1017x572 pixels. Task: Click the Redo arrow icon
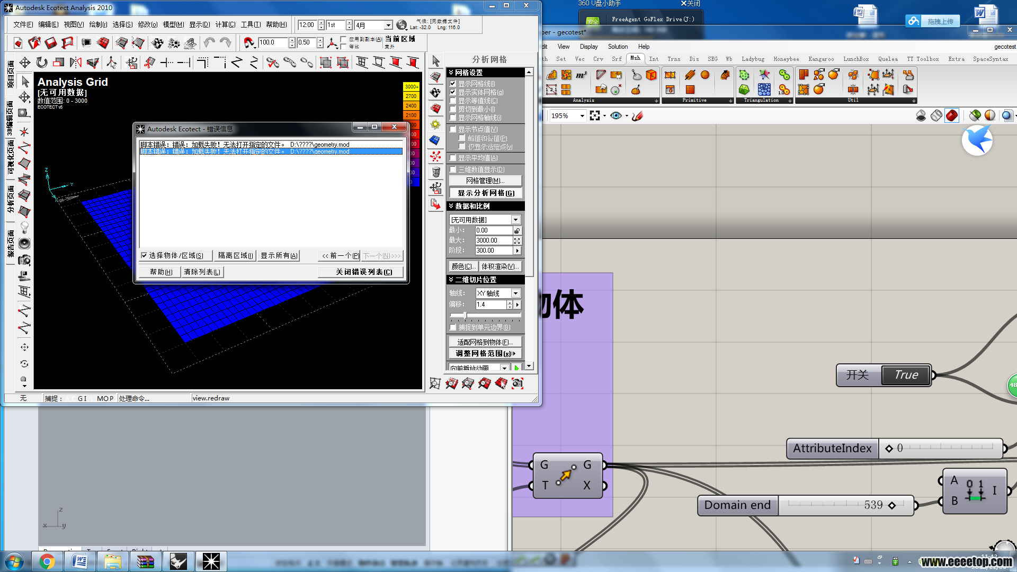click(226, 42)
